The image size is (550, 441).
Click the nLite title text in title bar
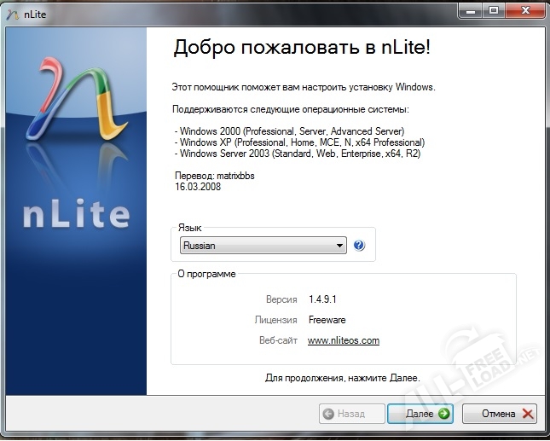click(34, 12)
